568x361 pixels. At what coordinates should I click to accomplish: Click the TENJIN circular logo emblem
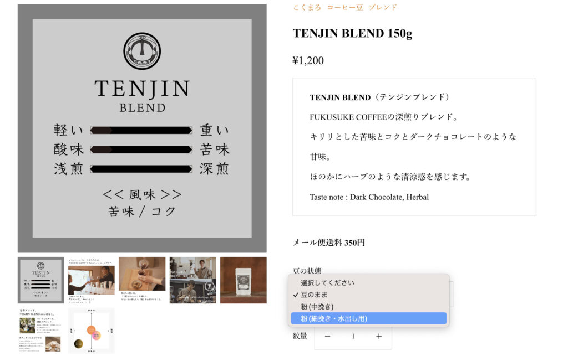[x=142, y=51]
